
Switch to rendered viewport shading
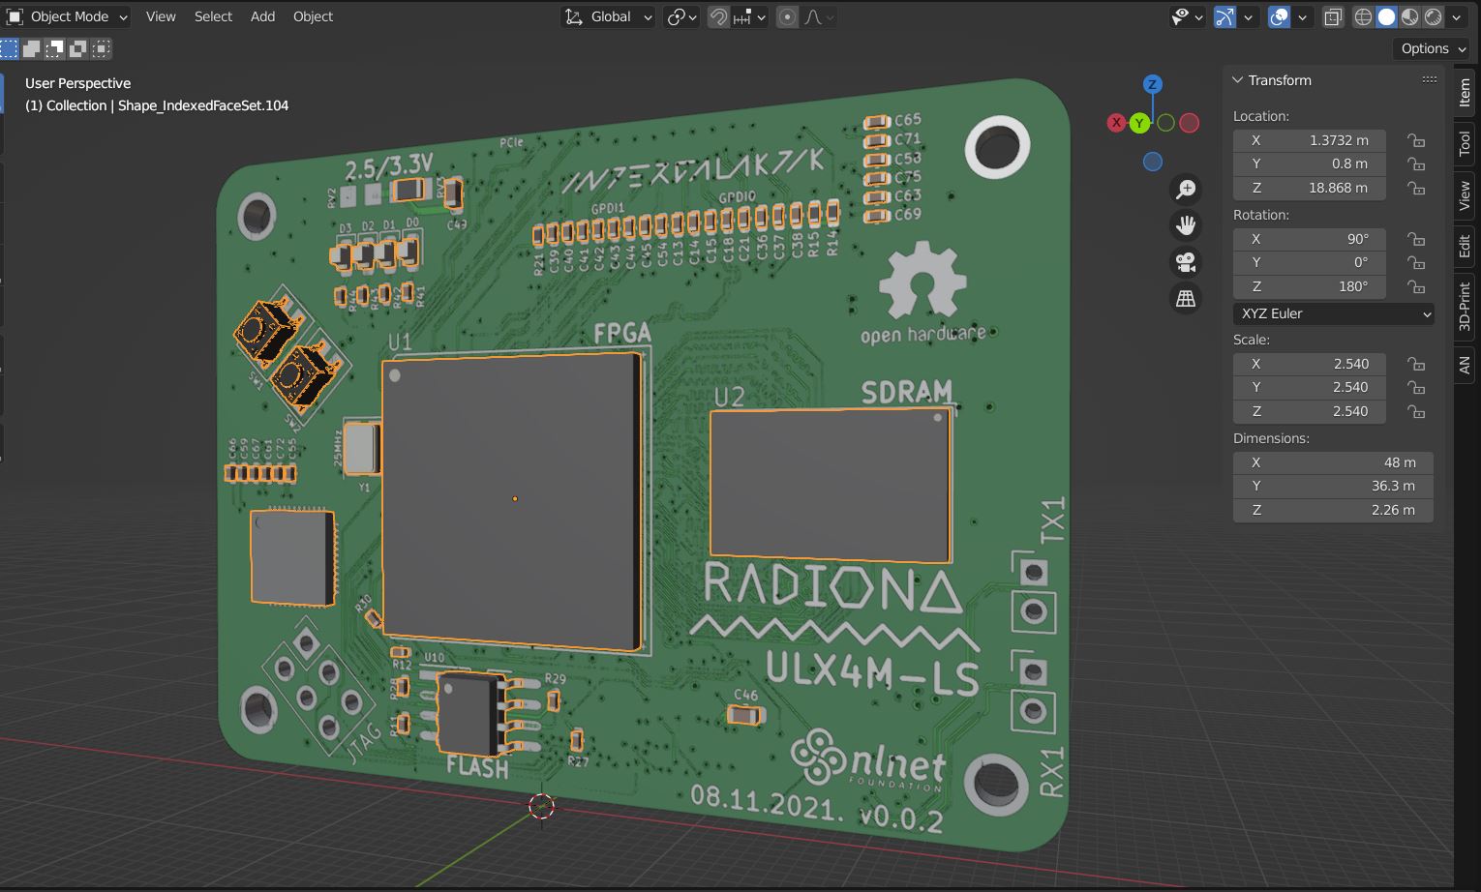[1433, 16]
